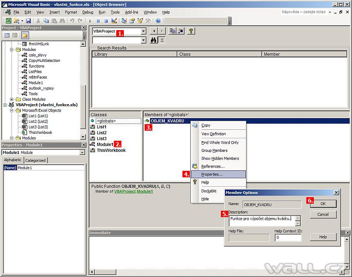Viewport: 352px width, 277px height.
Task: Click the Paste icon in toolbar
Action: (54, 21)
